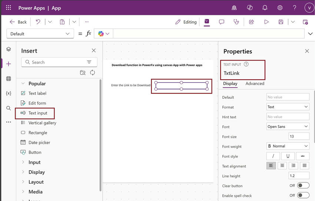Screen dimensions: 315x201
Task: Insert a Text input control
Action: tap(38, 113)
